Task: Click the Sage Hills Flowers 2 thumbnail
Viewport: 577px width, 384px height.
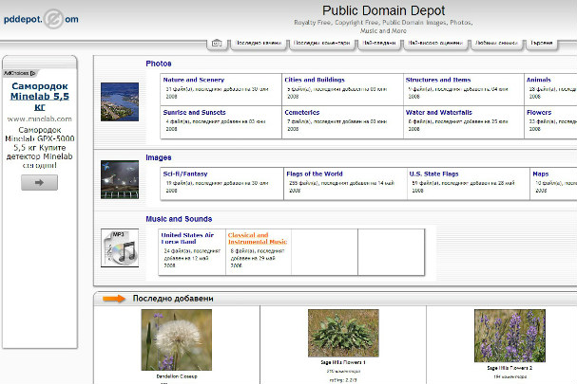Action: pyautogui.click(x=510, y=336)
